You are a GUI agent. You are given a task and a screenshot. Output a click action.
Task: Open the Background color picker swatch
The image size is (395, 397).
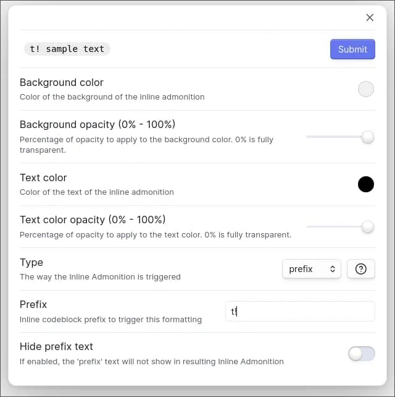[366, 89]
